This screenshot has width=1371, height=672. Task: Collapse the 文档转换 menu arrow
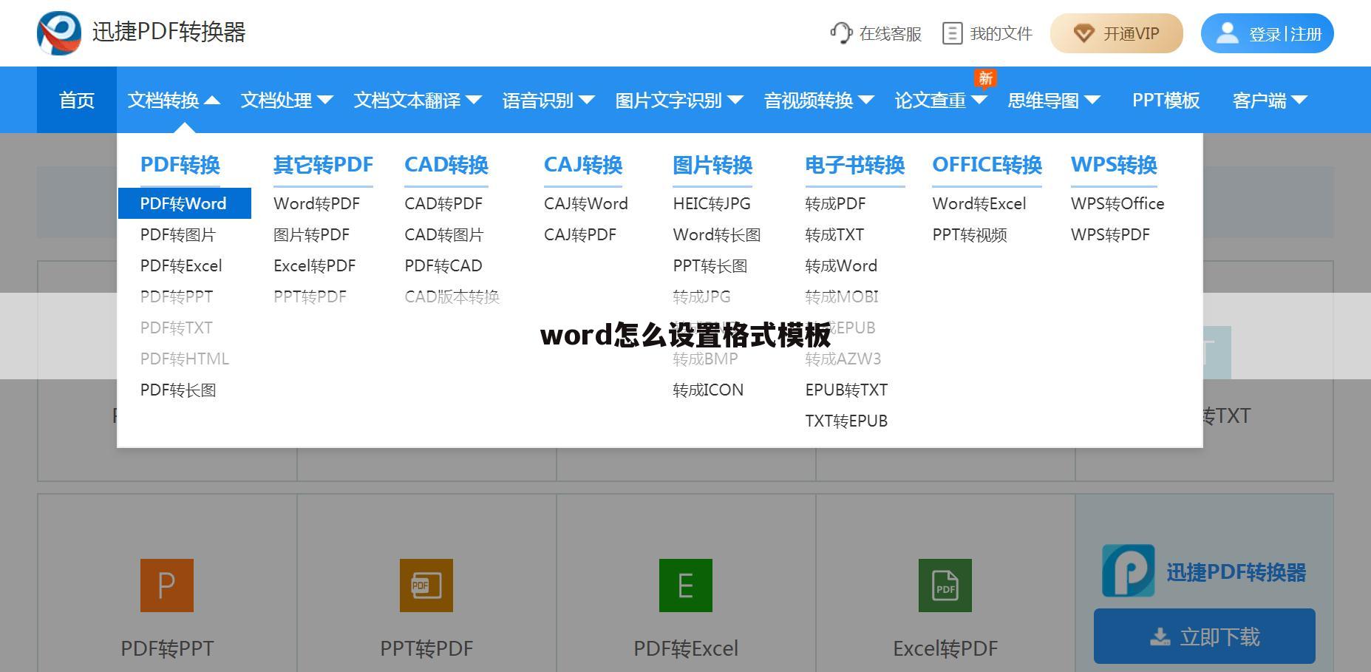tap(212, 100)
